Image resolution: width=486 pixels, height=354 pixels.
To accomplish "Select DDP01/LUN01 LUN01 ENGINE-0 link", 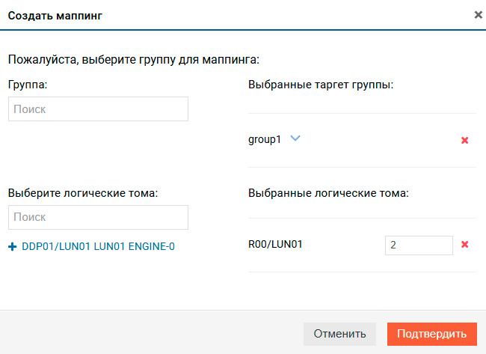I will 98,247.
